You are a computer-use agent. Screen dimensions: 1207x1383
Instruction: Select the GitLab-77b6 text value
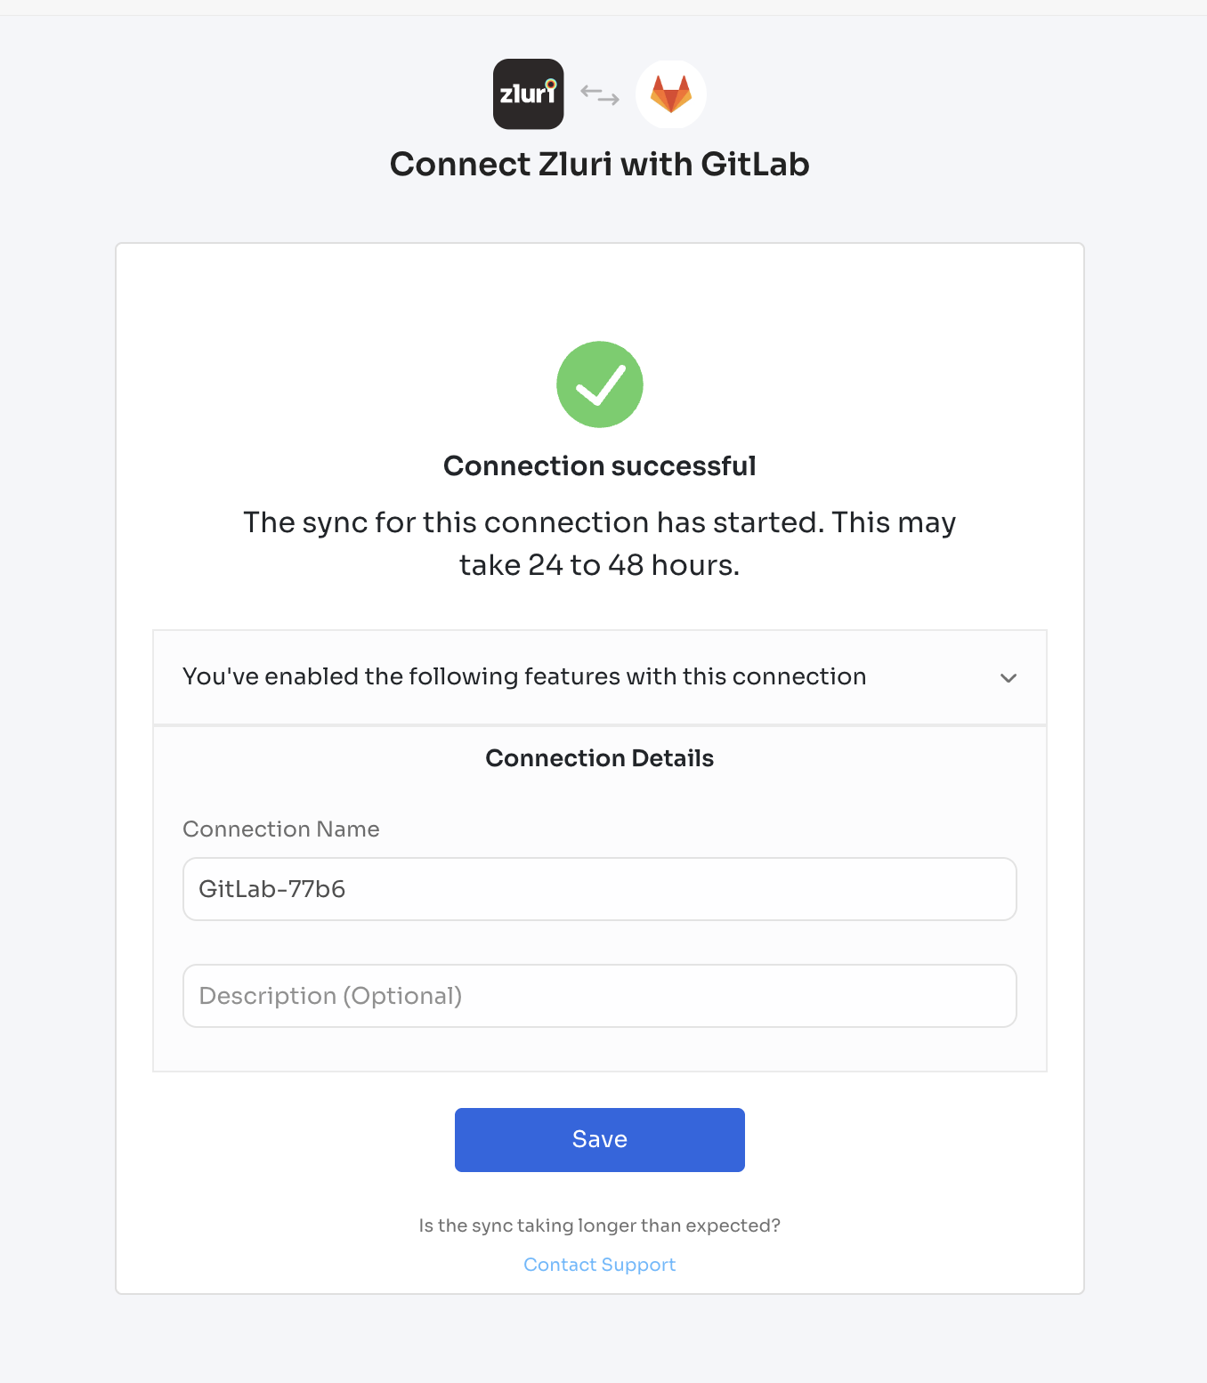[271, 889]
